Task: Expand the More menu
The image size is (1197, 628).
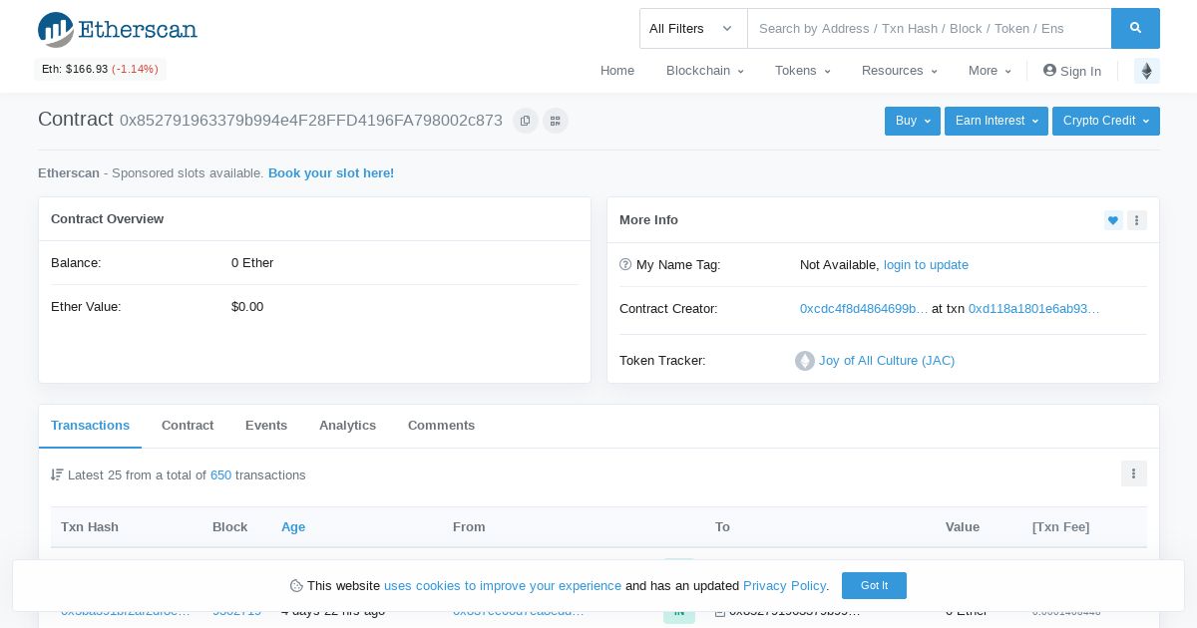Action: coord(990,71)
